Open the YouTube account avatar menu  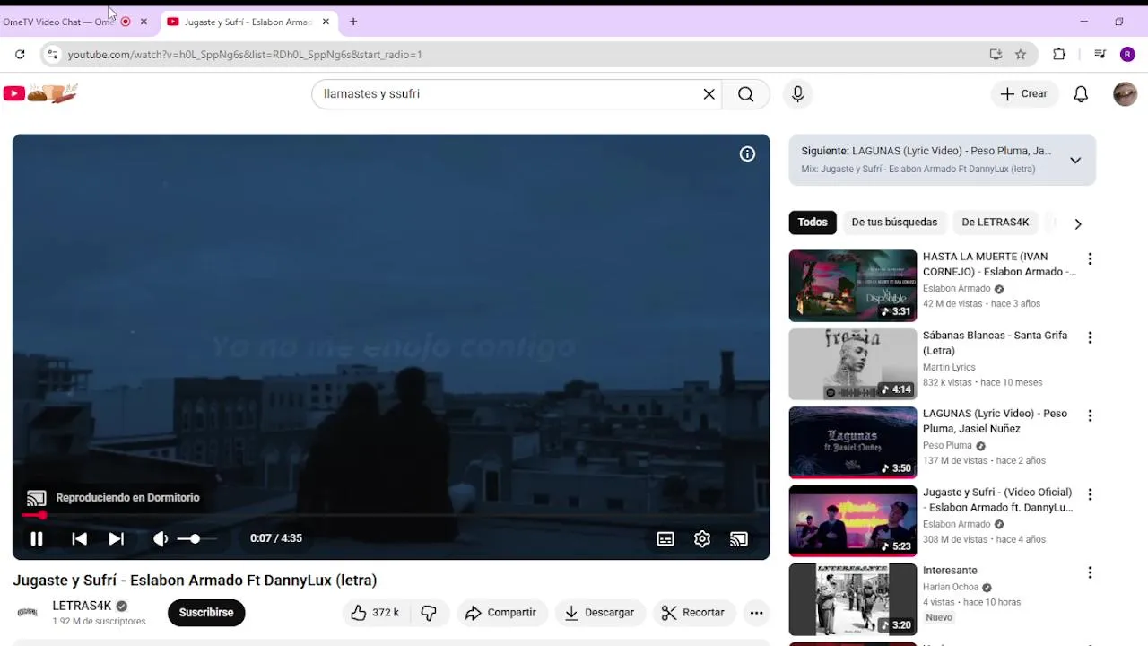[x=1125, y=94]
